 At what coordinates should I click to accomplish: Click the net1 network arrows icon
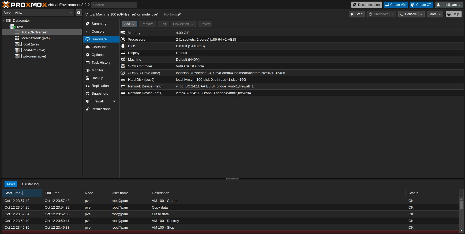(x=123, y=93)
